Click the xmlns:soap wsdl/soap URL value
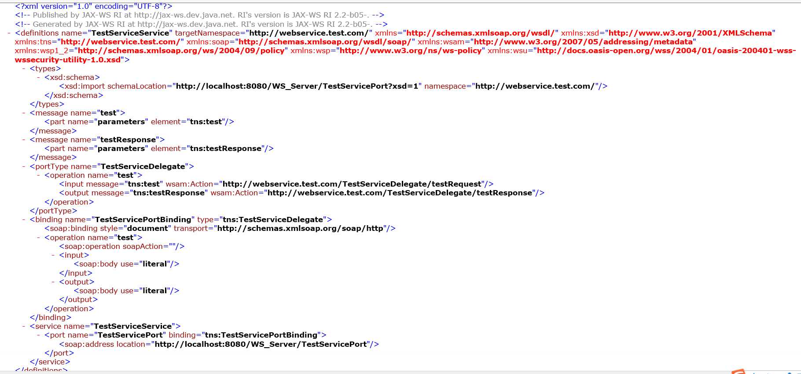This screenshot has height=374, width=801. [x=325, y=42]
